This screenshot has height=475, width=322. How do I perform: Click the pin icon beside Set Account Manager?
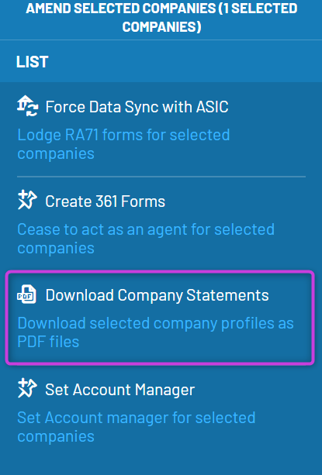[x=27, y=388]
